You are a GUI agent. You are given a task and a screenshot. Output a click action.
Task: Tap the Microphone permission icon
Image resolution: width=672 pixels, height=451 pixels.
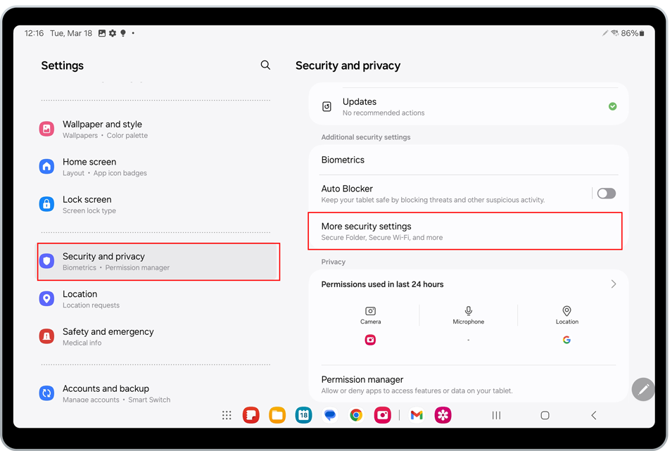tap(469, 311)
